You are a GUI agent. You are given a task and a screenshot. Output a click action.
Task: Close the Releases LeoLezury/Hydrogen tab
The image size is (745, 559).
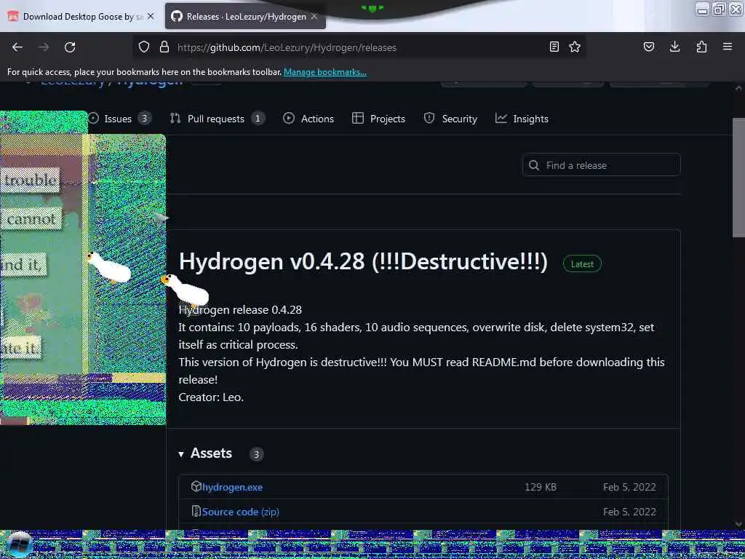pyautogui.click(x=314, y=16)
